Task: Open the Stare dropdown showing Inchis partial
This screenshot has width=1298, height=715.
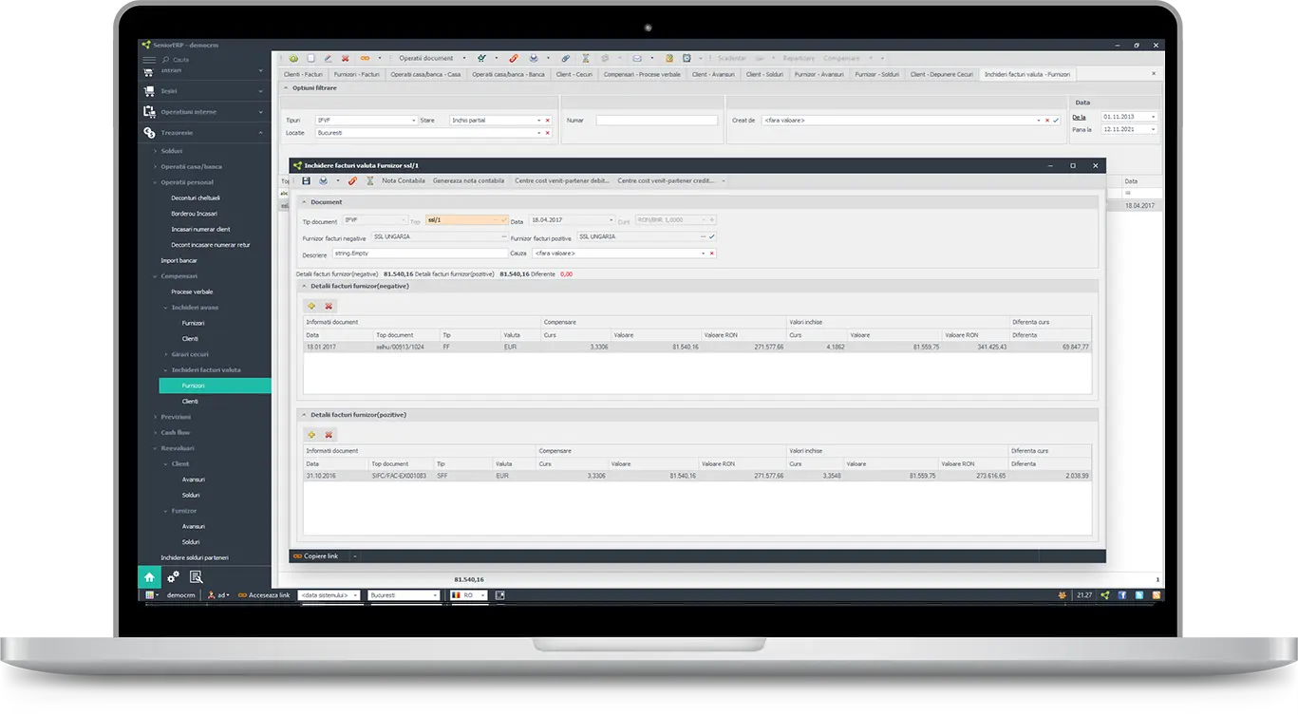Action: click(x=538, y=121)
